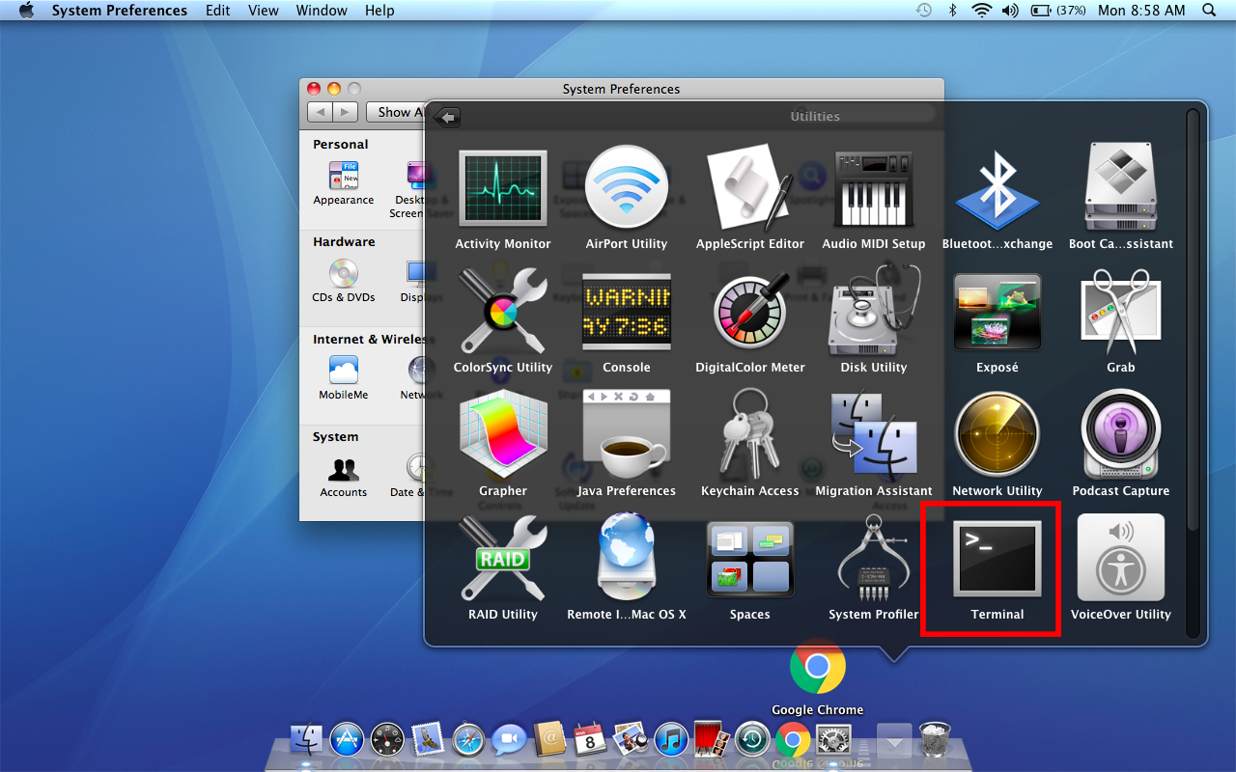The image size is (1236, 772).
Task: Open Appearance pane in System Preferences
Action: coord(344,183)
